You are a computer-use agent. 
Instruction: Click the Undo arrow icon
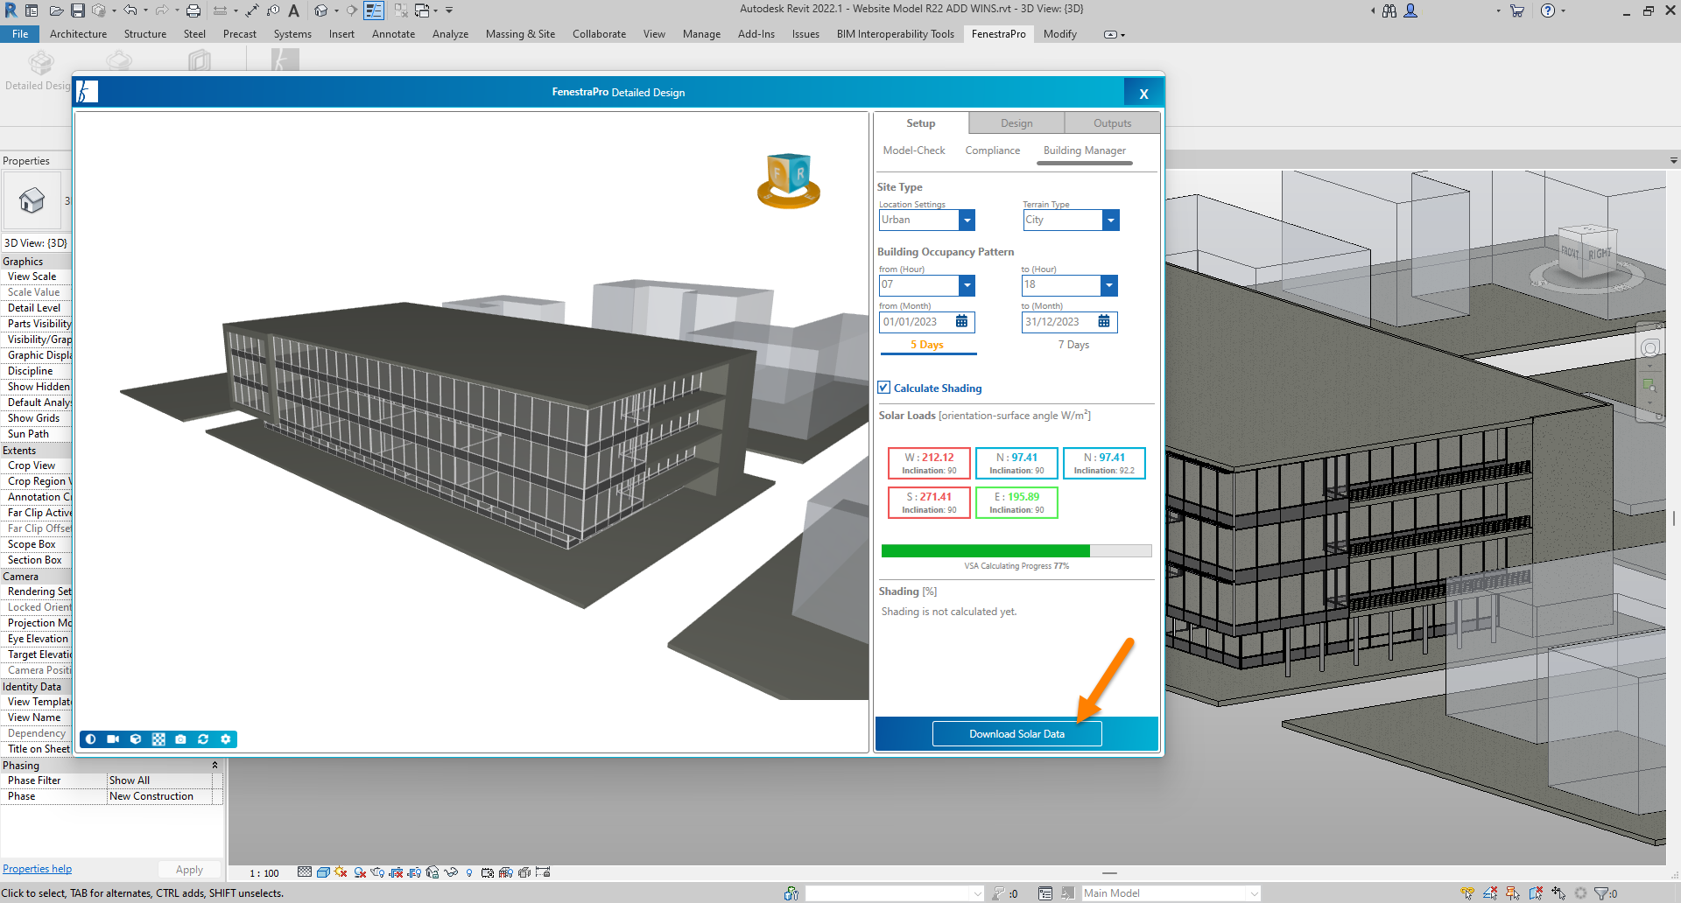(130, 10)
